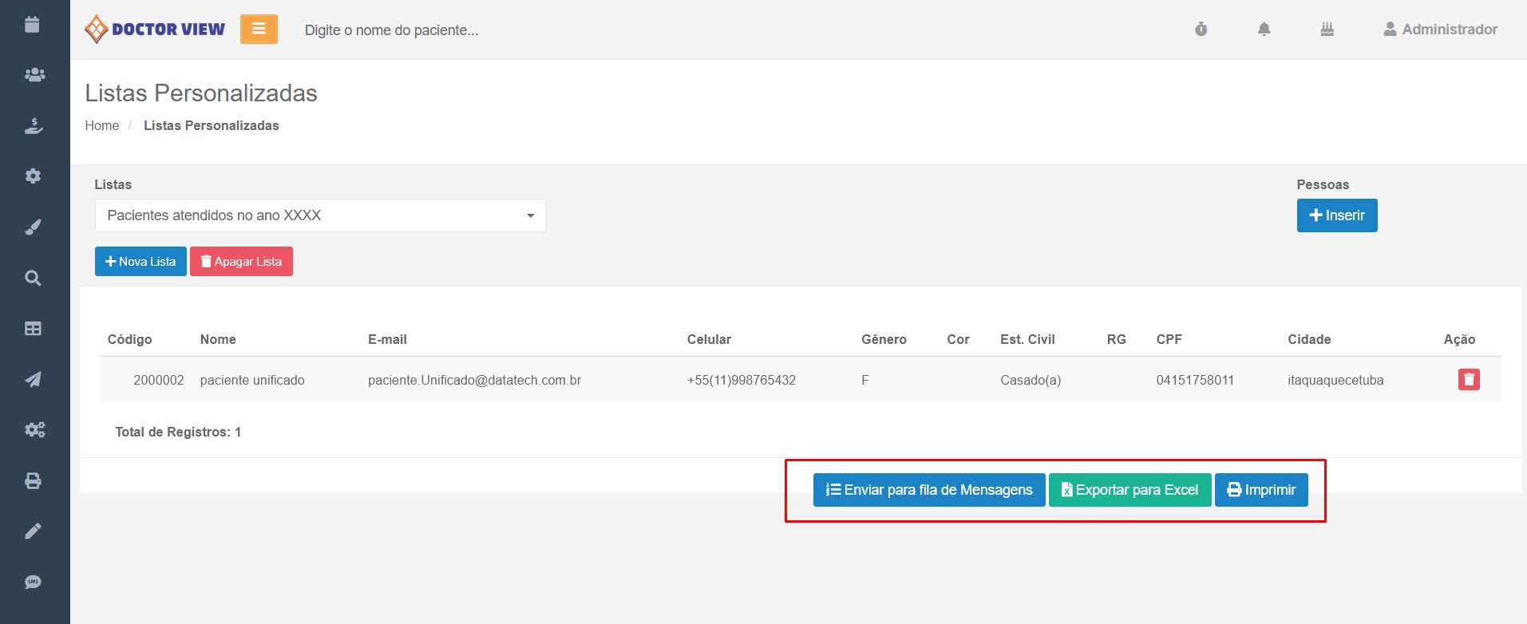
Task: Go to Home breadcrumb link
Action: (101, 125)
